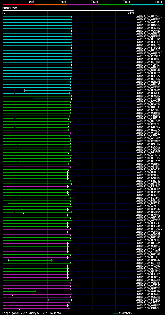Select hit label UniRef100_Q9SJQ0
Screen dimensions: 165x315
(x=148, y=28)
